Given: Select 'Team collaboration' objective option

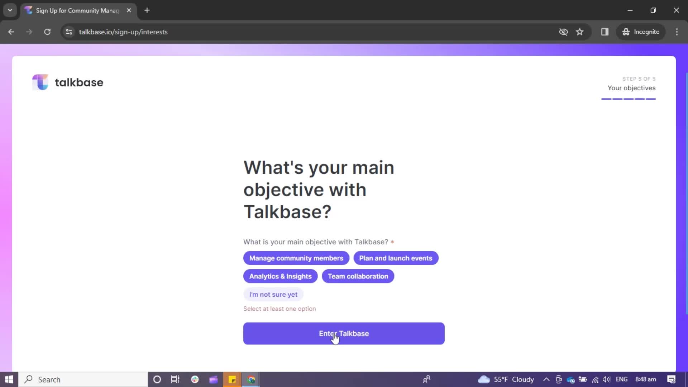Looking at the screenshot, I should 358,276.
